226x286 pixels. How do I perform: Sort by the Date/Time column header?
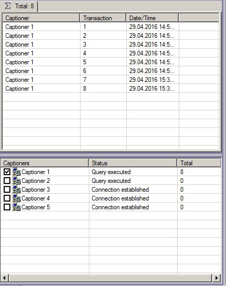152,18
